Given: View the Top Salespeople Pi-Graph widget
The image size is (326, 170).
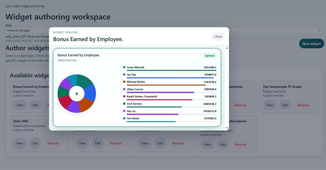Looking at the screenshot, I should point(270,105).
